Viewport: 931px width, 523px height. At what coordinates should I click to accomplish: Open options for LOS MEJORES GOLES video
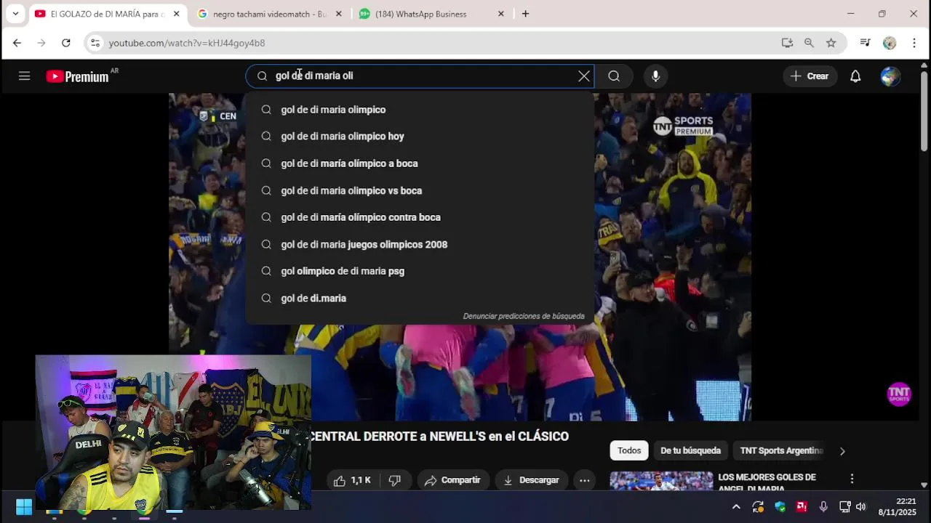[852, 479]
